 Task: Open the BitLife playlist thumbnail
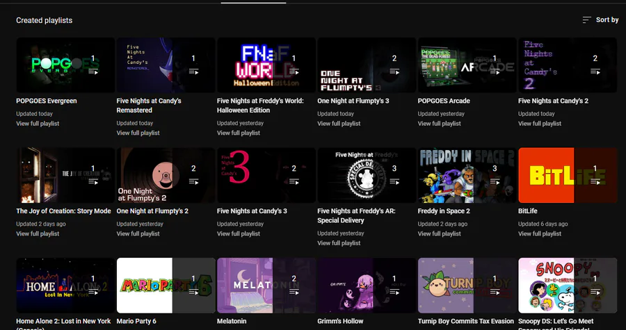(568, 175)
